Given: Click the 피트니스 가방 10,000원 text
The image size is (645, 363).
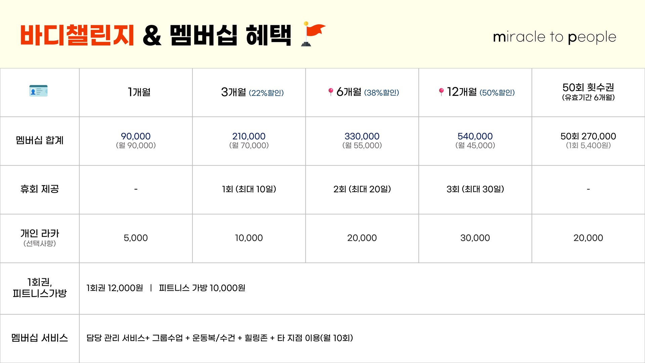Looking at the screenshot, I should [202, 288].
